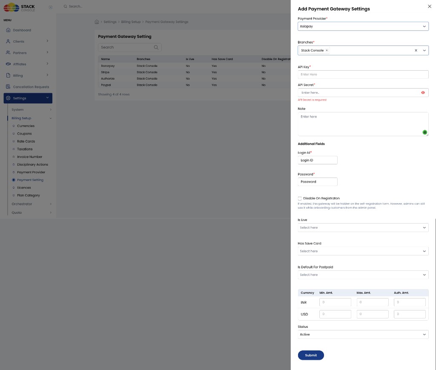This screenshot has height=370, width=436.
Task: Click the Password input field
Action: point(318,182)
